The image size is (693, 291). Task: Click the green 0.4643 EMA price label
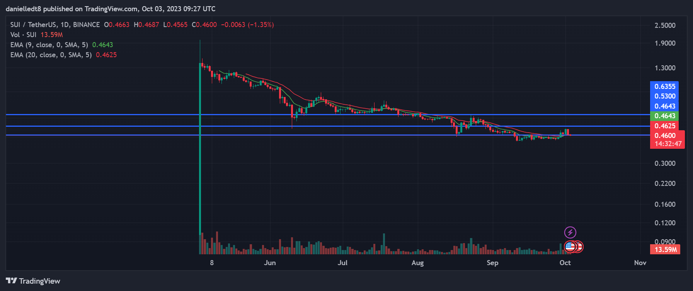[x=665, y=116]
